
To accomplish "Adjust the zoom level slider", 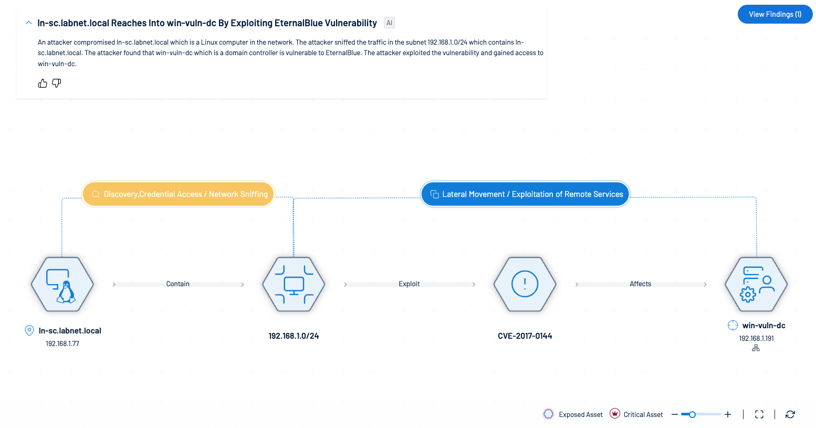I will (x=701, y=414).
